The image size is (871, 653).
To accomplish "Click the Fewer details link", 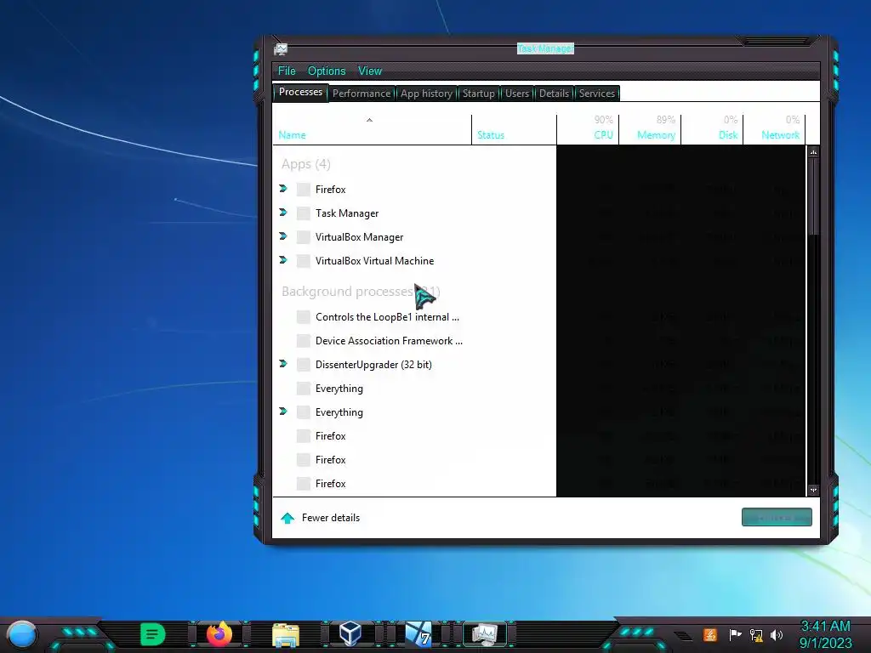I will 331,518.
